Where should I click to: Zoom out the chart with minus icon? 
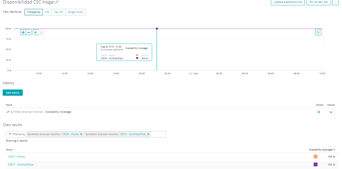tap(29, 32)
